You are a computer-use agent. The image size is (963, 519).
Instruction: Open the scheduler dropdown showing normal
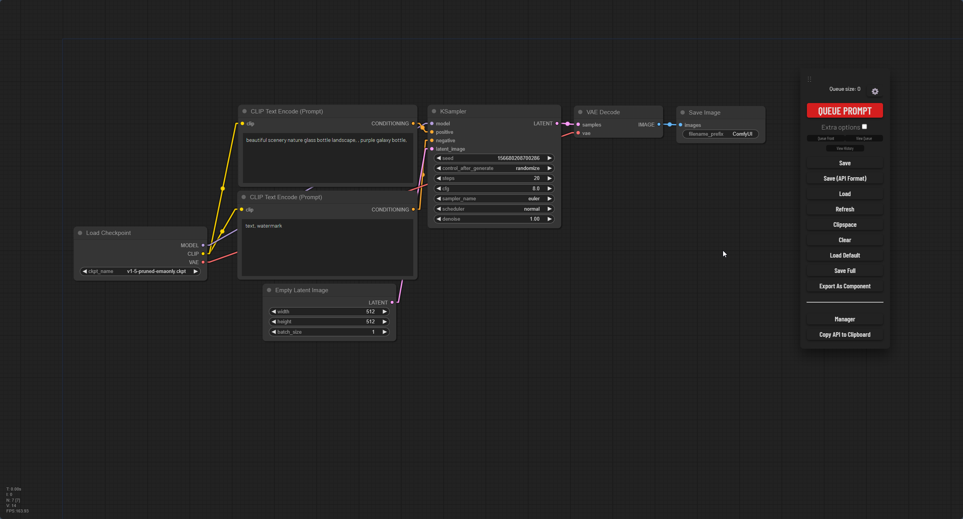click(494, 209)
